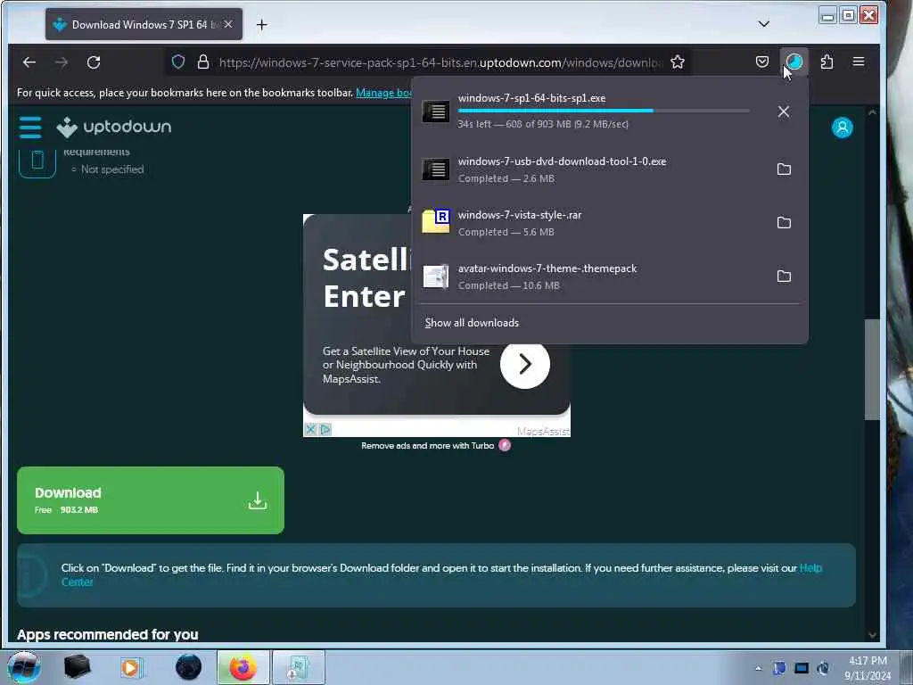Click the 'Not specified' requirements text
The image size is (913, 685).
point(112,169)
